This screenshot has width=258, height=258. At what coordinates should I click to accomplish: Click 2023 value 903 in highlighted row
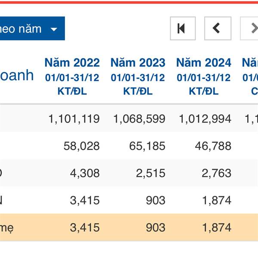click(x=155, y=227)
